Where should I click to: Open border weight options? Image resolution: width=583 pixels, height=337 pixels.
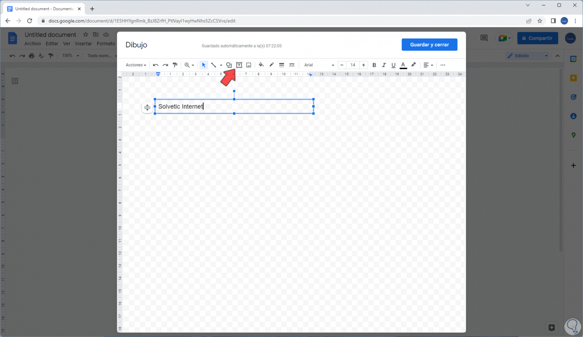282,65
